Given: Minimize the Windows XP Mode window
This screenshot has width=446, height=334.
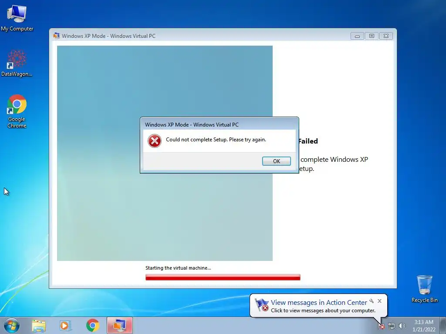Looking at the screenshot, I should [x=357, y=36].
